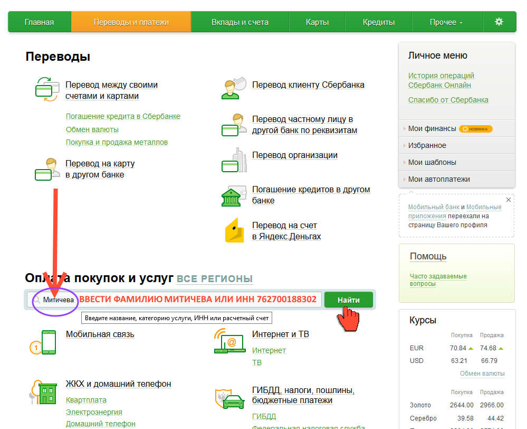527x429 pixels.
Task: Go to the Карты tab
Action: (317, 22)
